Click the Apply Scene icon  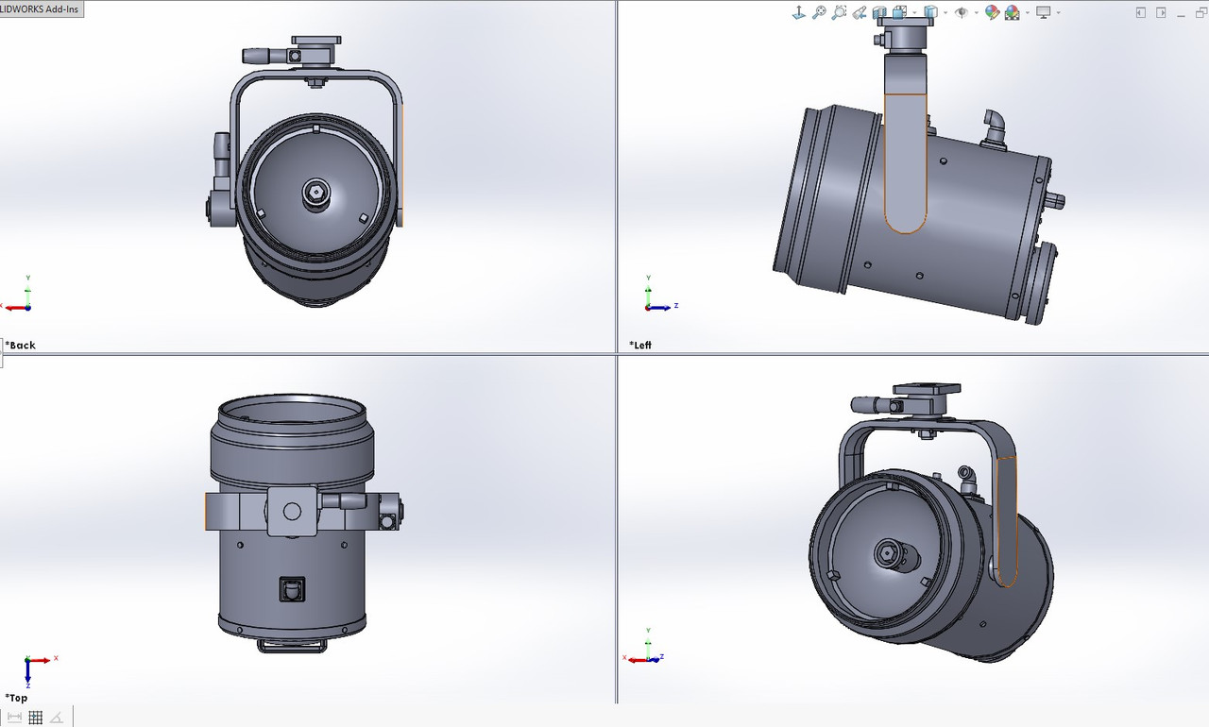pos(1013,12)
